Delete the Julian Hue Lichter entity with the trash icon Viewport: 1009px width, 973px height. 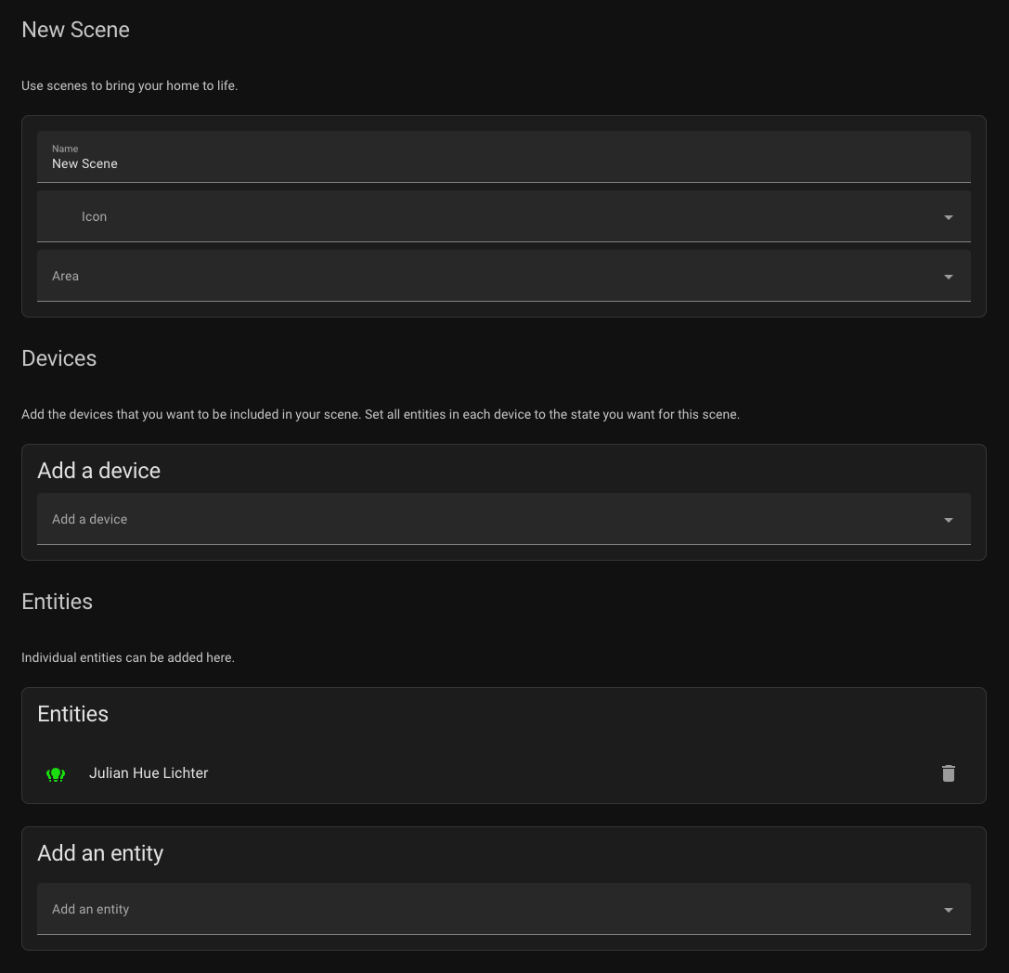point(949,772)
